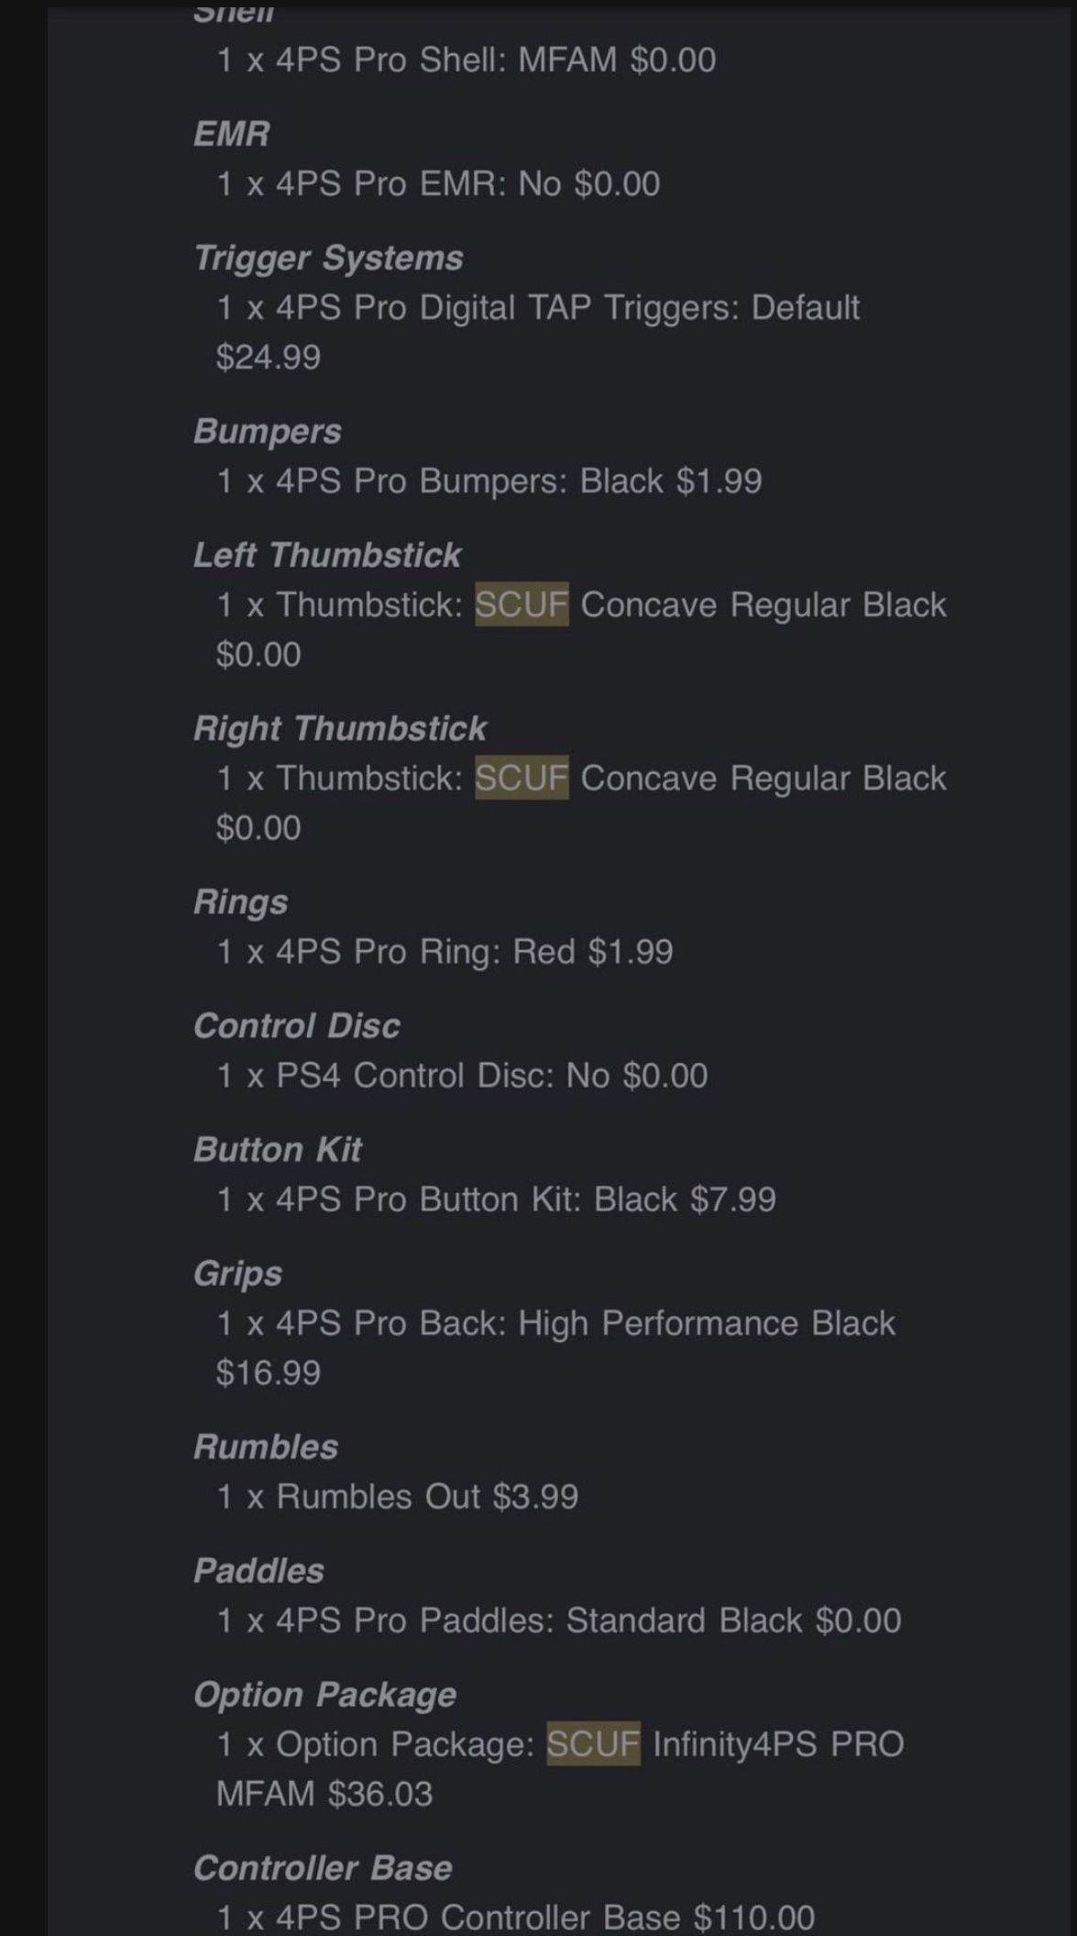Click the Option Package heading
This screenshot has height=1936, width=1077.
point(324,1695)
